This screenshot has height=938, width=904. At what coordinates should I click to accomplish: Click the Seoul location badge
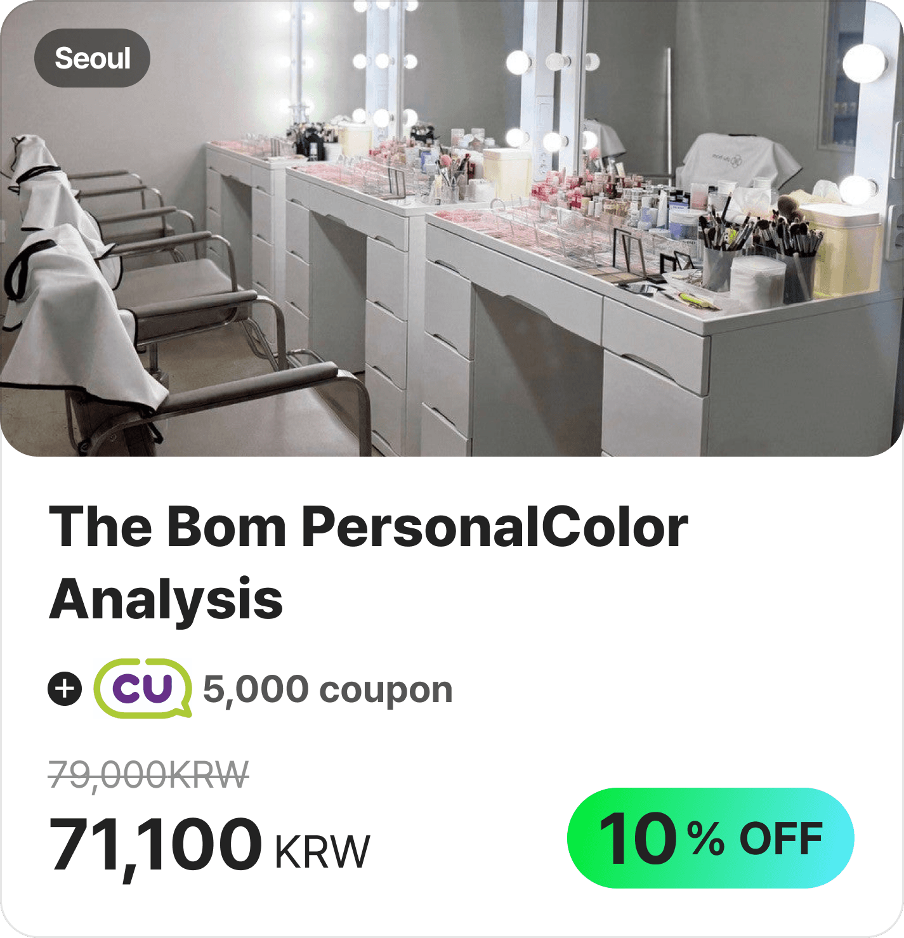point(92,58)
